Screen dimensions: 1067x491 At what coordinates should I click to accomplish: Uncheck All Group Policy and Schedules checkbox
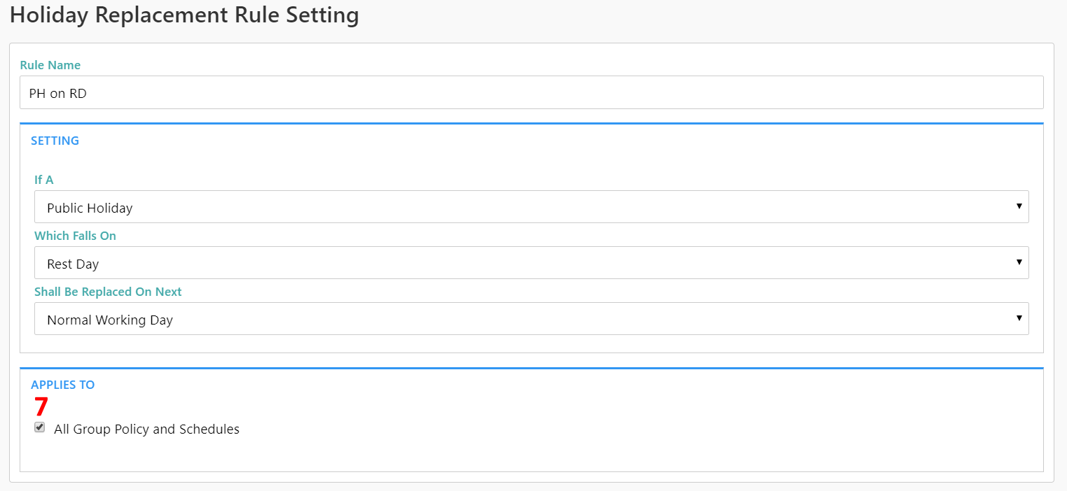click(40, 427)
